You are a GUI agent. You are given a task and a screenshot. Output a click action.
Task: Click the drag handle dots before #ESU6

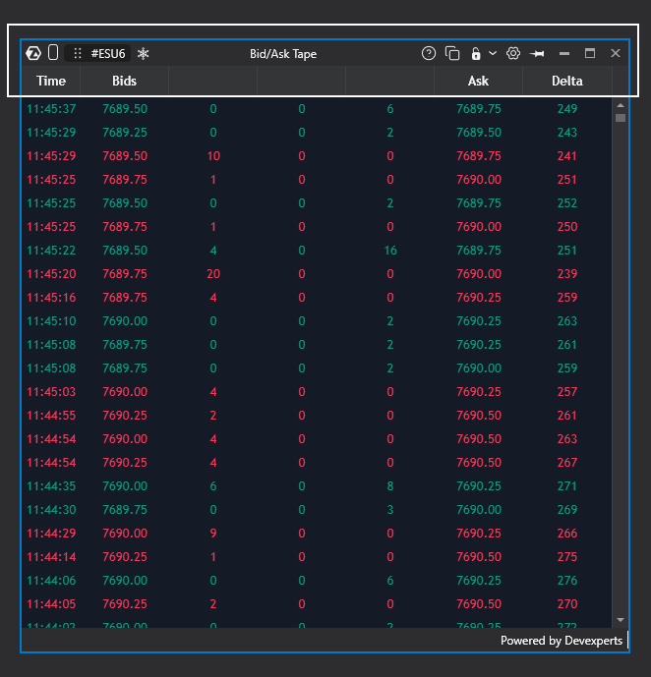click(x=78, y=53)
